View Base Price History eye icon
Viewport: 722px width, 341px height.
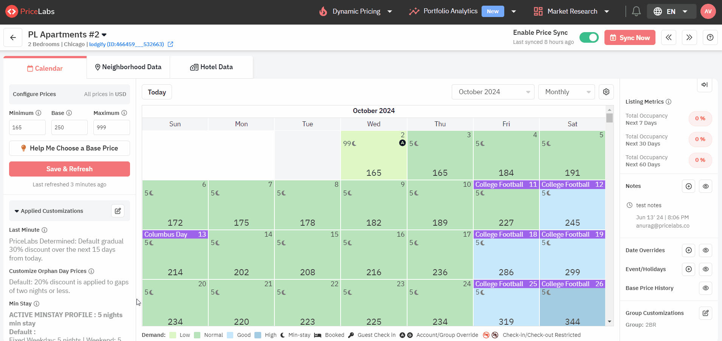coord(706,288)
